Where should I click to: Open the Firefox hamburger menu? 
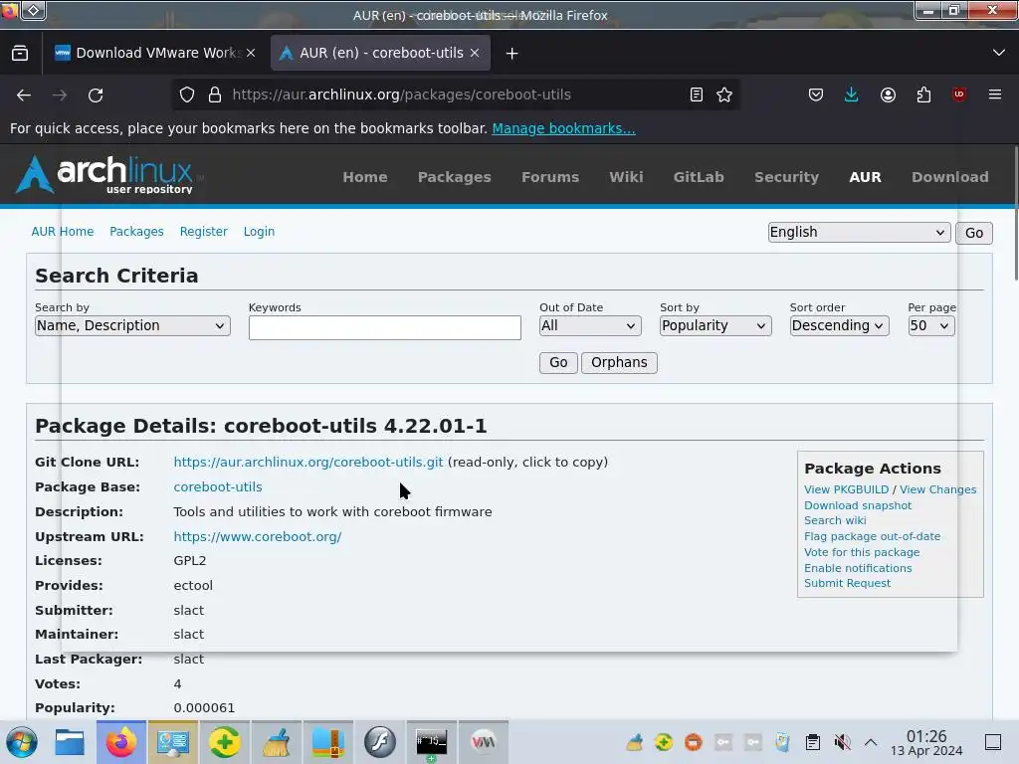(995, 95)
